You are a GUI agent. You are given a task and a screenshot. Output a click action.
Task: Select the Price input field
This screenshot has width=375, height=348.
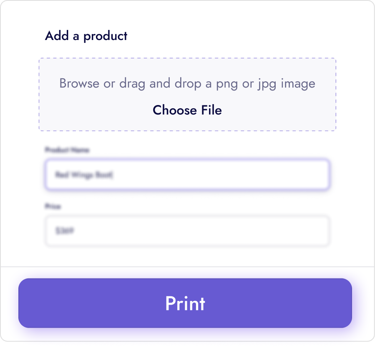pos(187,230)
